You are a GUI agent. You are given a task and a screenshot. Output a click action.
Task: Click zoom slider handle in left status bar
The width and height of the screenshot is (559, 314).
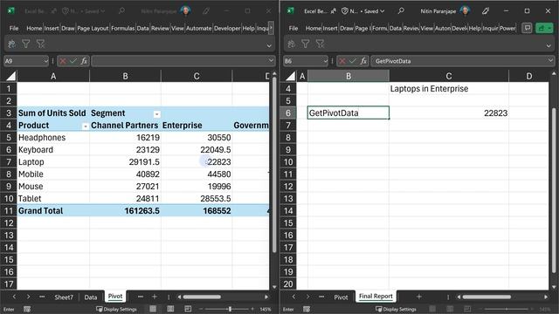point(230,309)
